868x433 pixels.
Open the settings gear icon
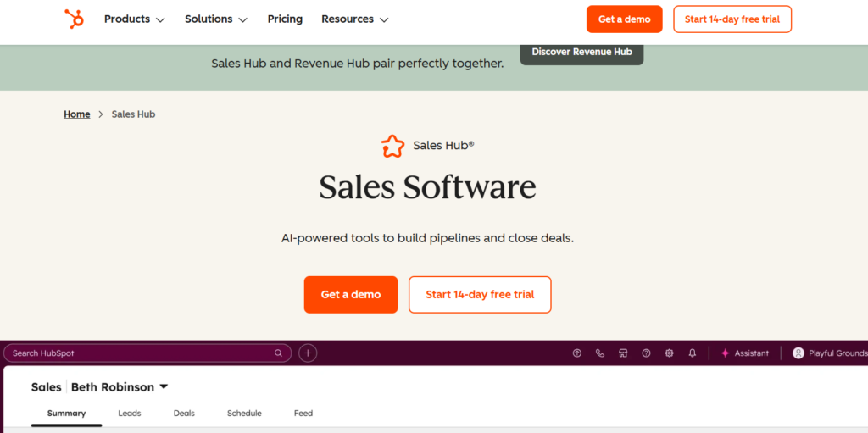pyautogui.click(x=670, y=353)
